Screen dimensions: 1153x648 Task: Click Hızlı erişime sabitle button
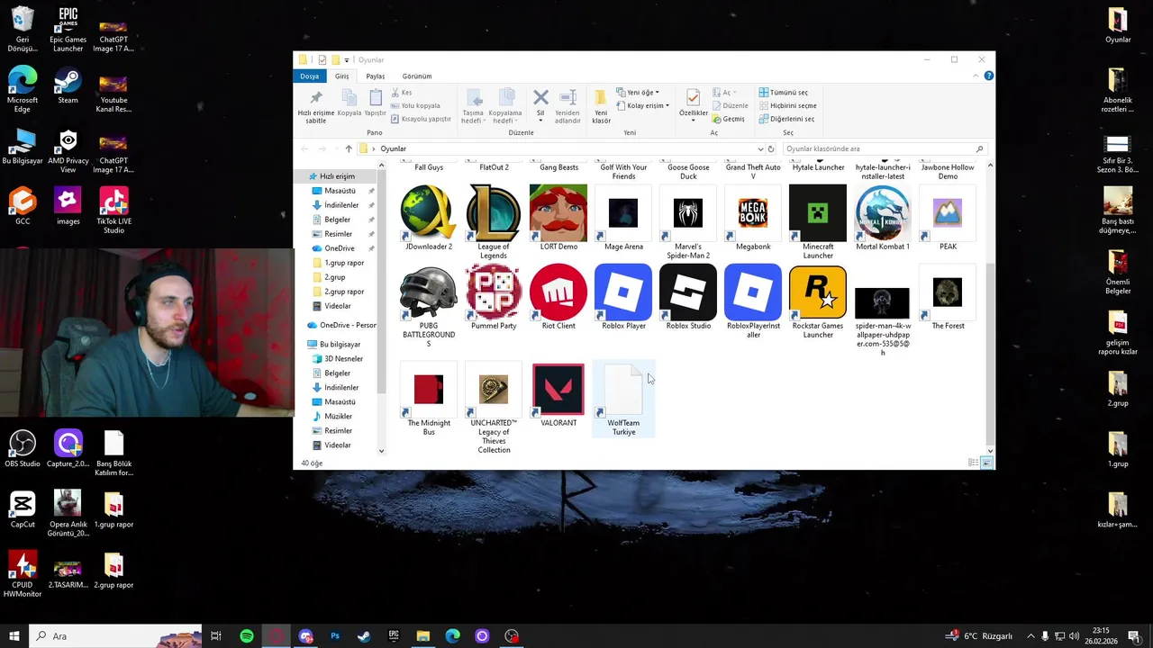[316, 106]
